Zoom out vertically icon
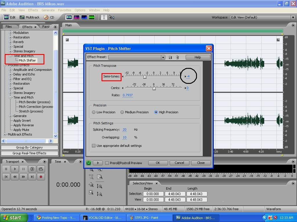 tap(99, 194)
